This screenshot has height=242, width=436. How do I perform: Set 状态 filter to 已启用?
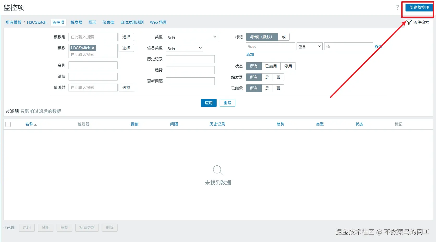(x=271, y=66)
